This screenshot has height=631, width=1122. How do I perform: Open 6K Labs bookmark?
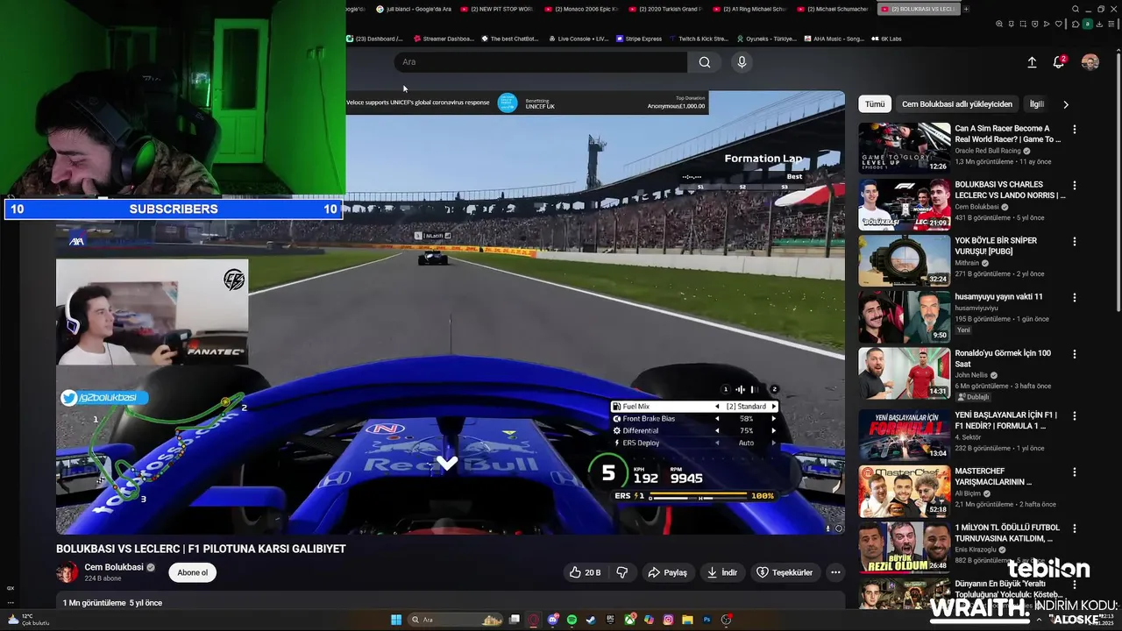pos(886,39)
